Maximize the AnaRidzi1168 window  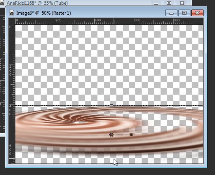point(169,3)
